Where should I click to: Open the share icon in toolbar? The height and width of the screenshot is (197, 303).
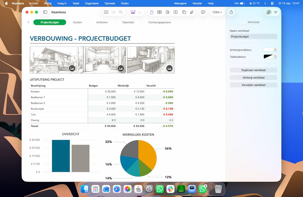coord(231,12)
